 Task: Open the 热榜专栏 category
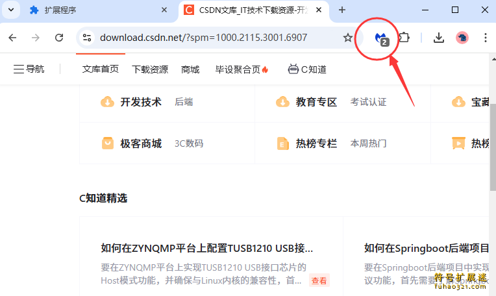coord(316,143)
